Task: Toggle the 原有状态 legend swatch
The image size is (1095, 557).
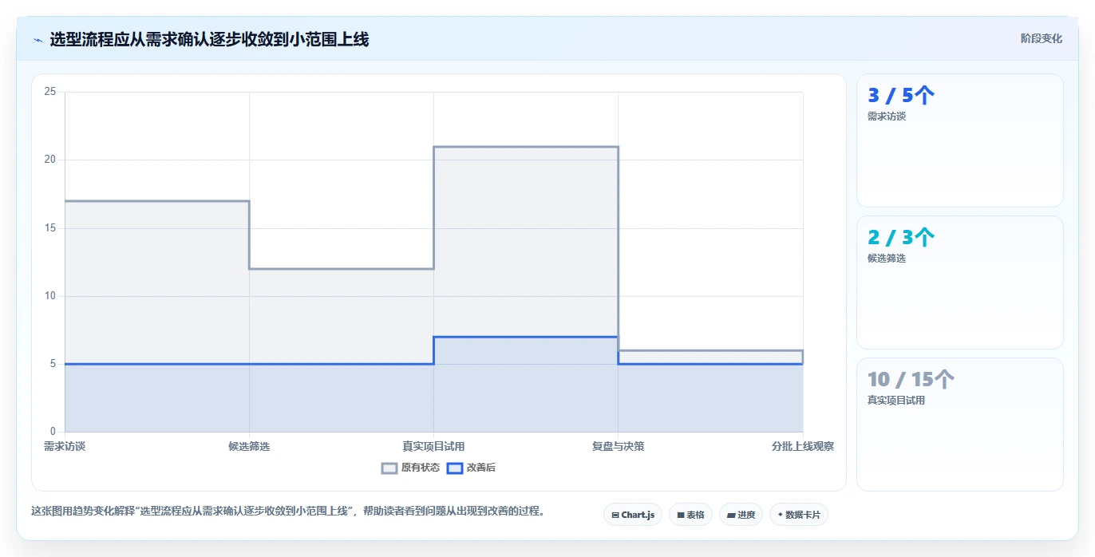Action: click(389, 468)
